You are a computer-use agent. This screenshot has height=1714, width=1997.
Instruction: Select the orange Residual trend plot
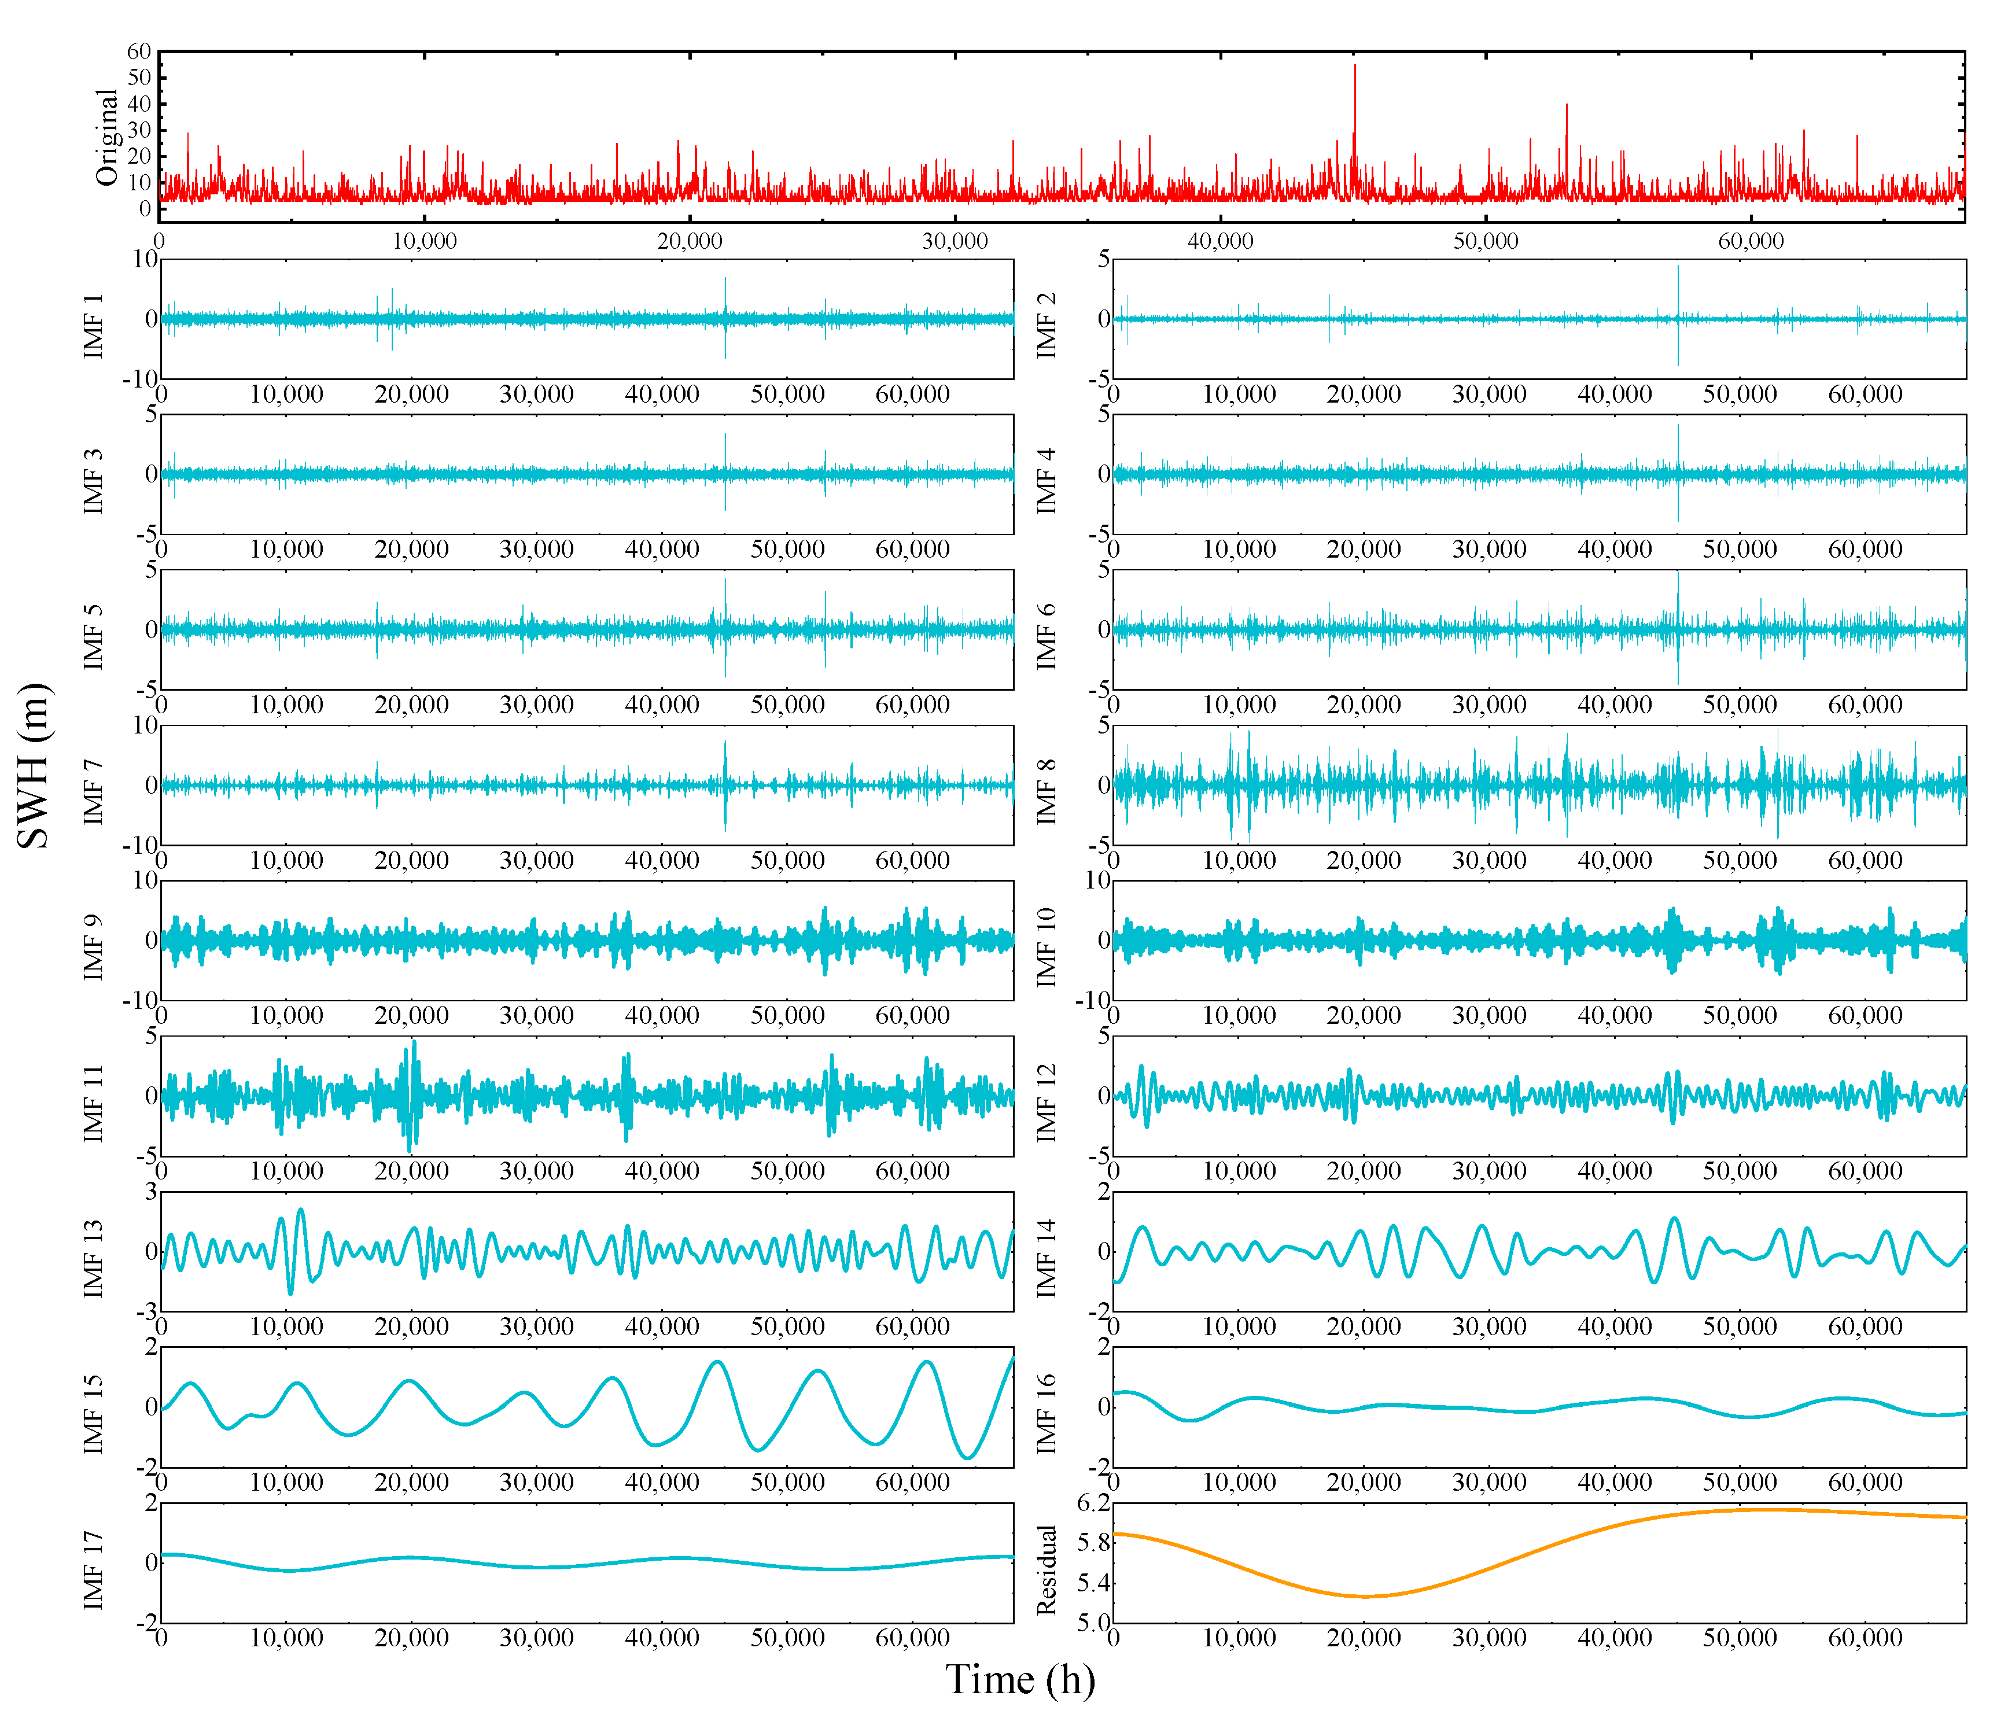coord(1539,1562)
